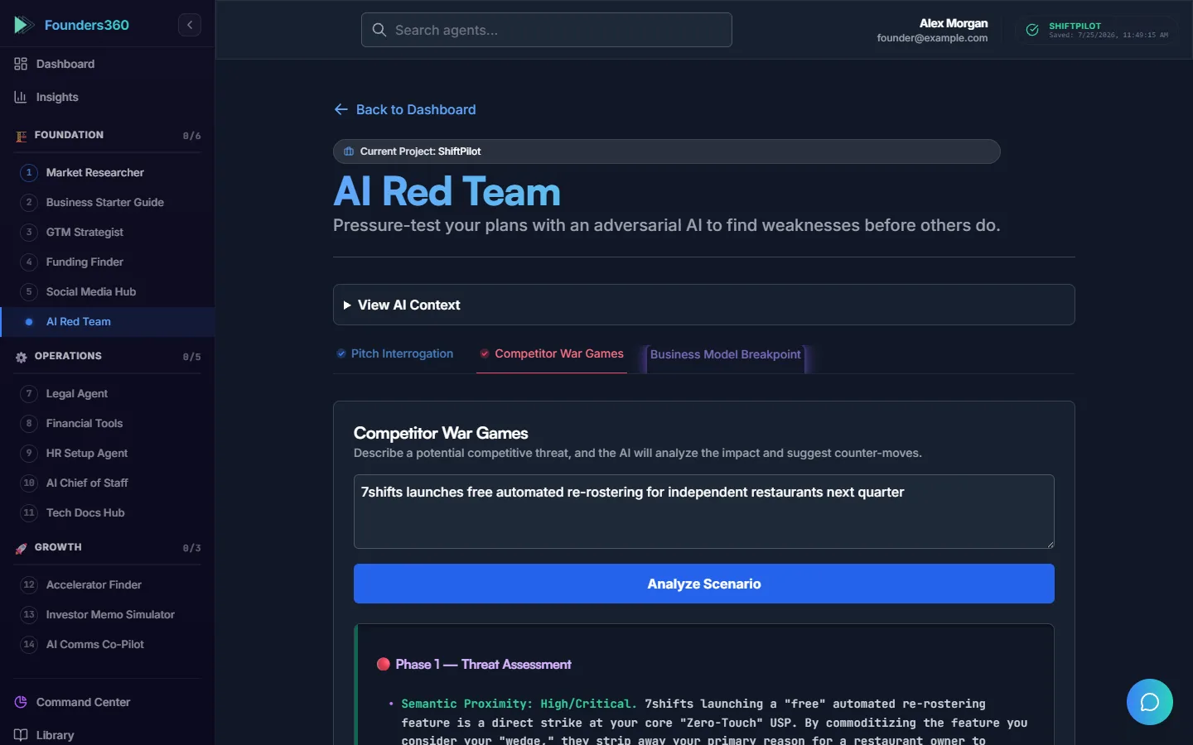
Task: Collapse the OPERATIONS section header
Action: pyautogui.click(x=108, y=356)
